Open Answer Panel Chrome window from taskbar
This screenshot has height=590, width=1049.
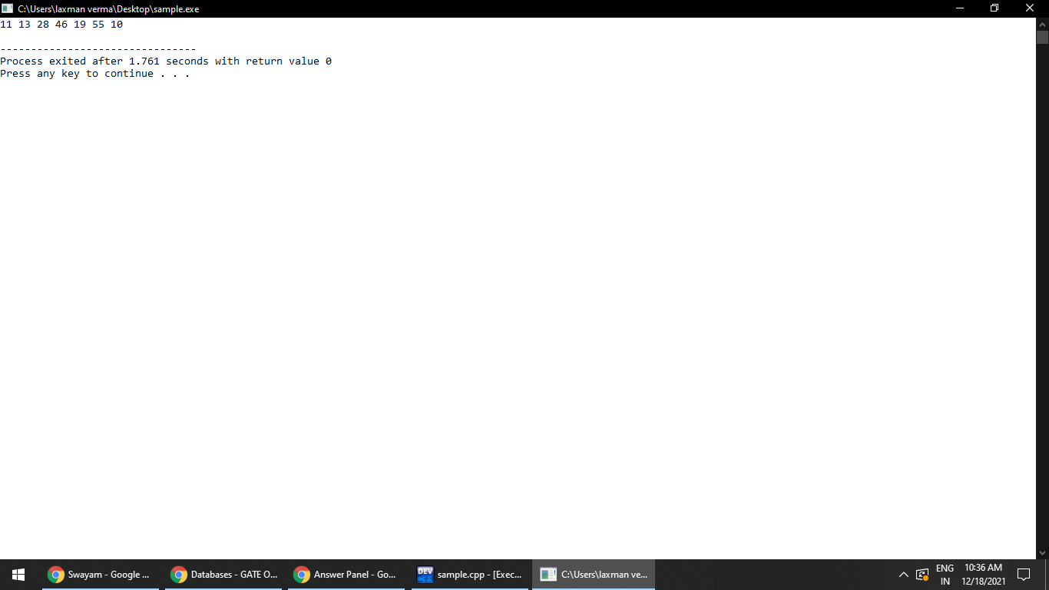(x=346, y=575)
